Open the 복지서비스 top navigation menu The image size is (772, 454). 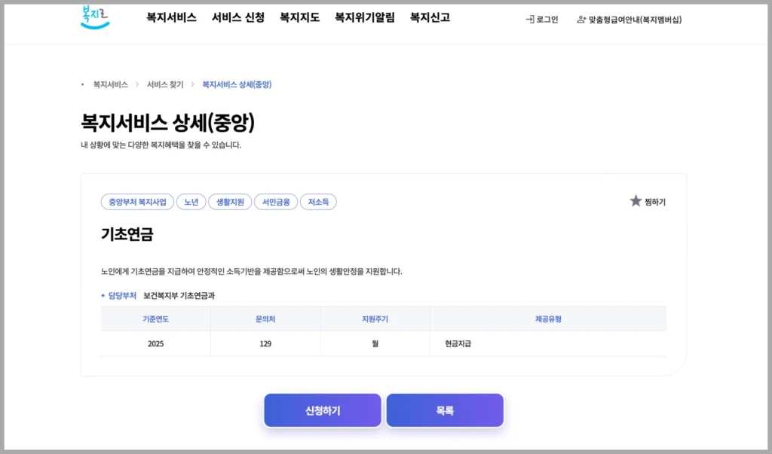171,17
